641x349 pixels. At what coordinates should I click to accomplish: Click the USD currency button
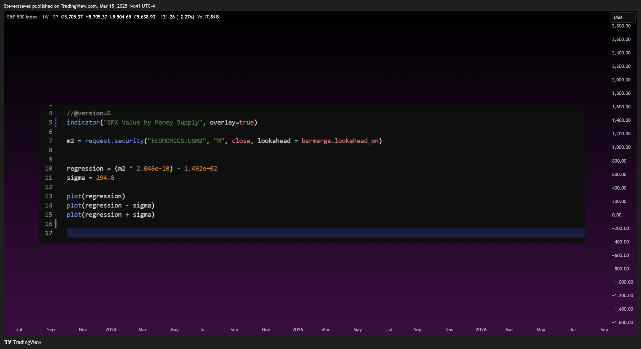(x=622, y=17)
